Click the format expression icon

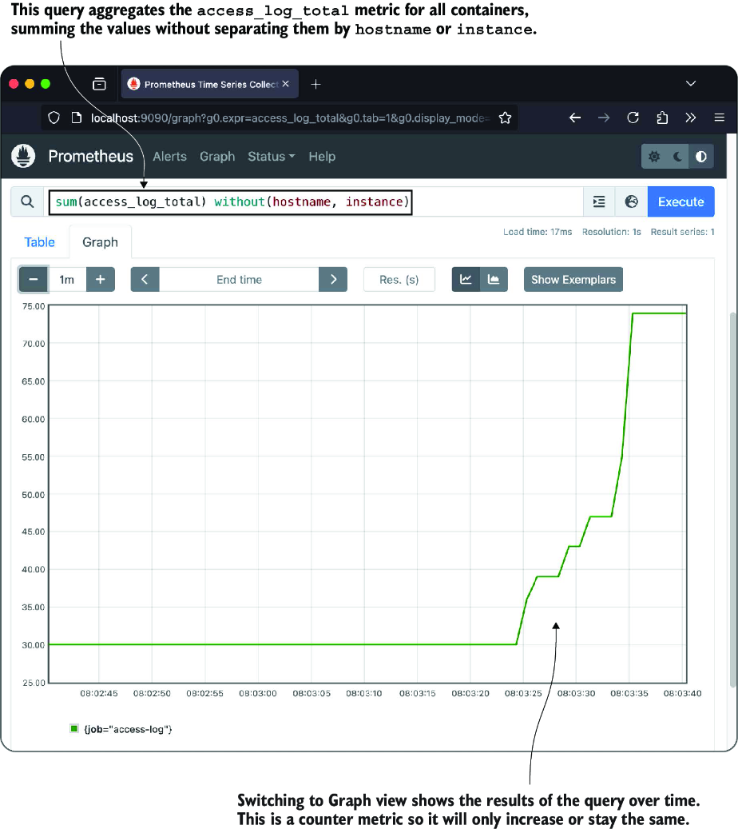pos(599,201)
